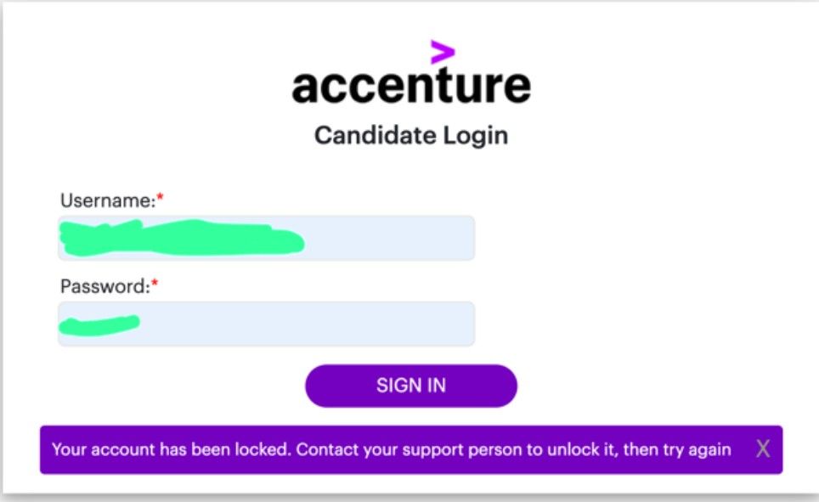Viewport: 819px width, 502px height.
Task: Select the Candidate Login heading
Action: 411,135
